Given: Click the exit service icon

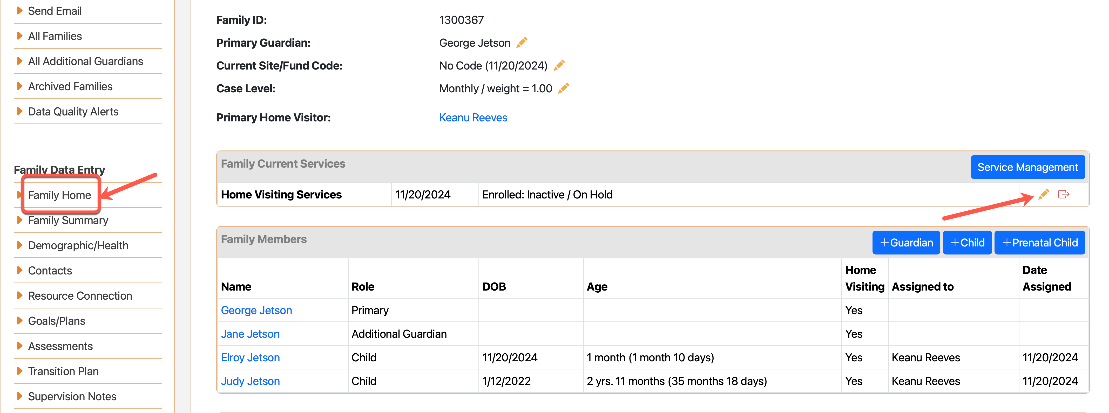Looking at the screenshot, I should (x=1064, y=195).
